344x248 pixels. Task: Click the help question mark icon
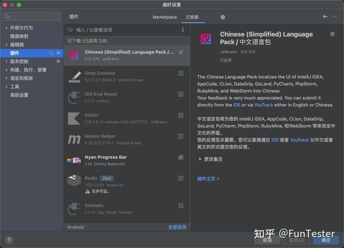point(9,240)
